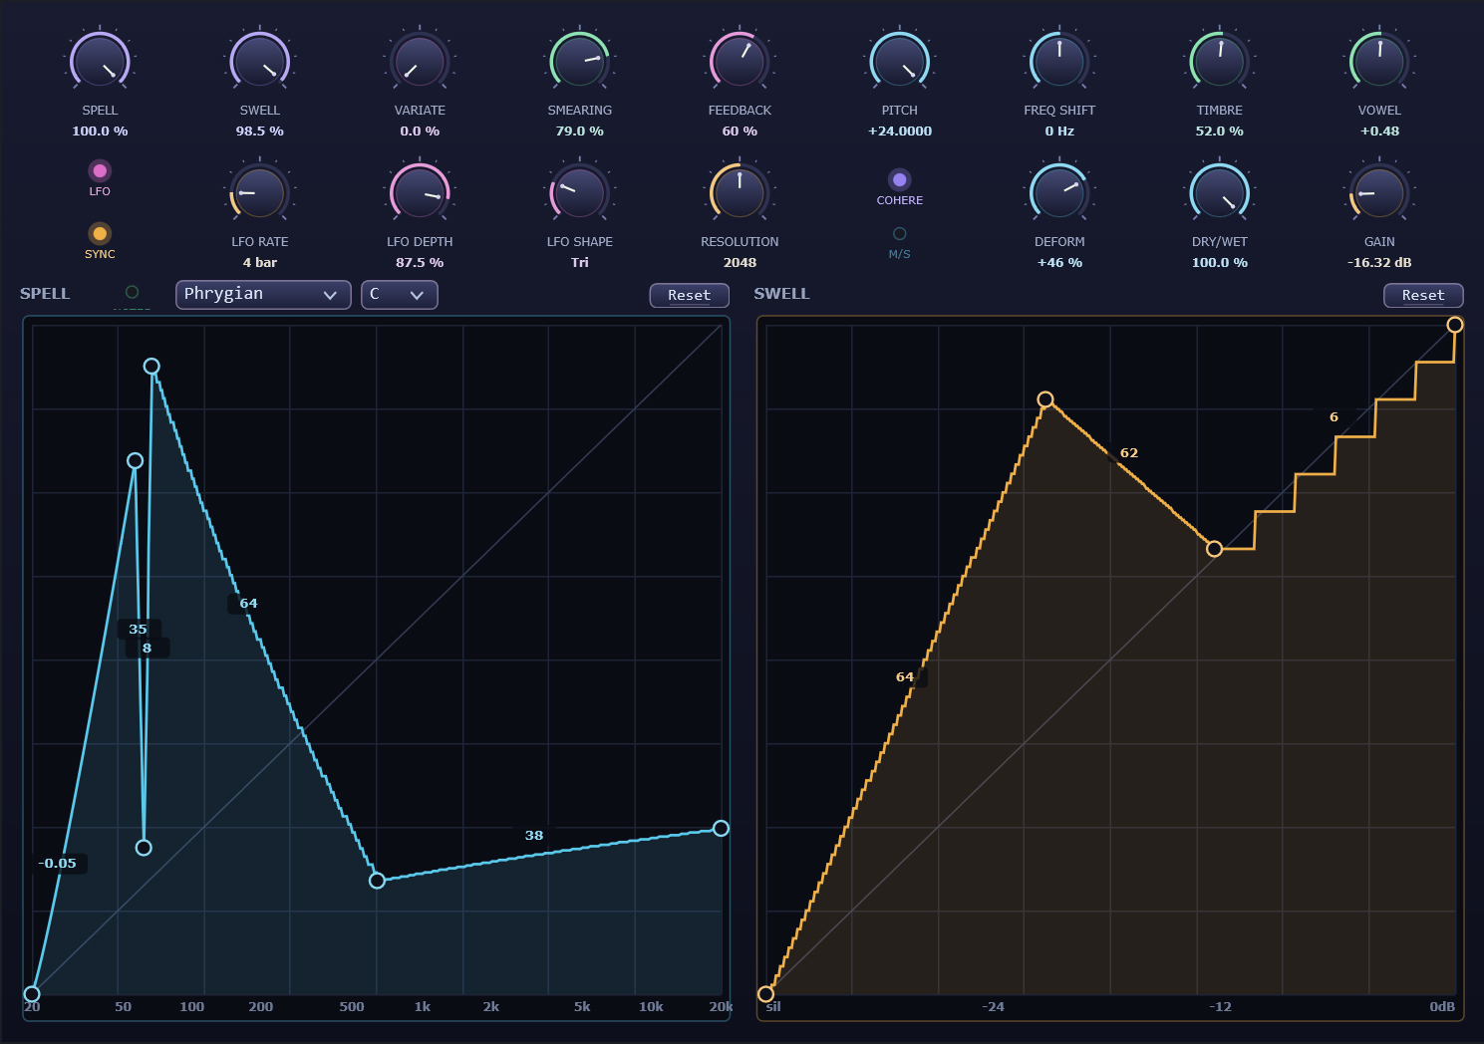Viewport: 1484px width, 1044px height.
Task: Click the TIMBRE value 52.0 %
Action: [x=1220, y=131]
